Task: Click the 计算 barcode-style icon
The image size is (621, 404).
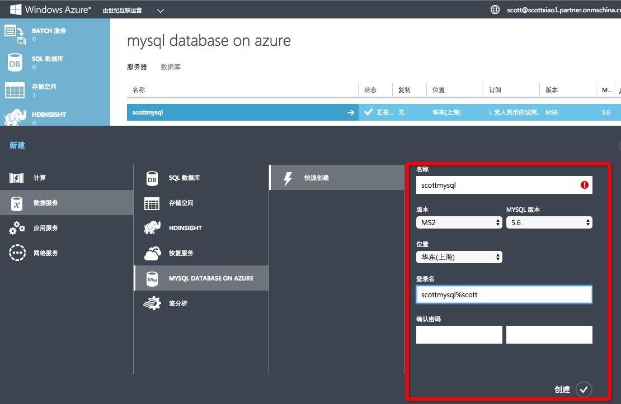Action: pos(17,178)
